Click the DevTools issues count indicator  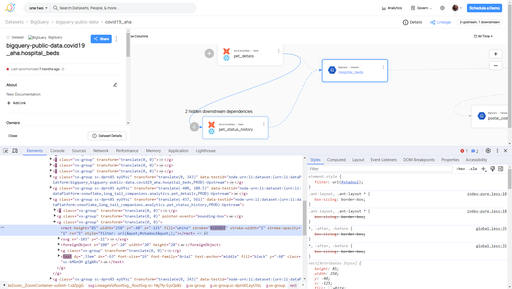(475, 151)
